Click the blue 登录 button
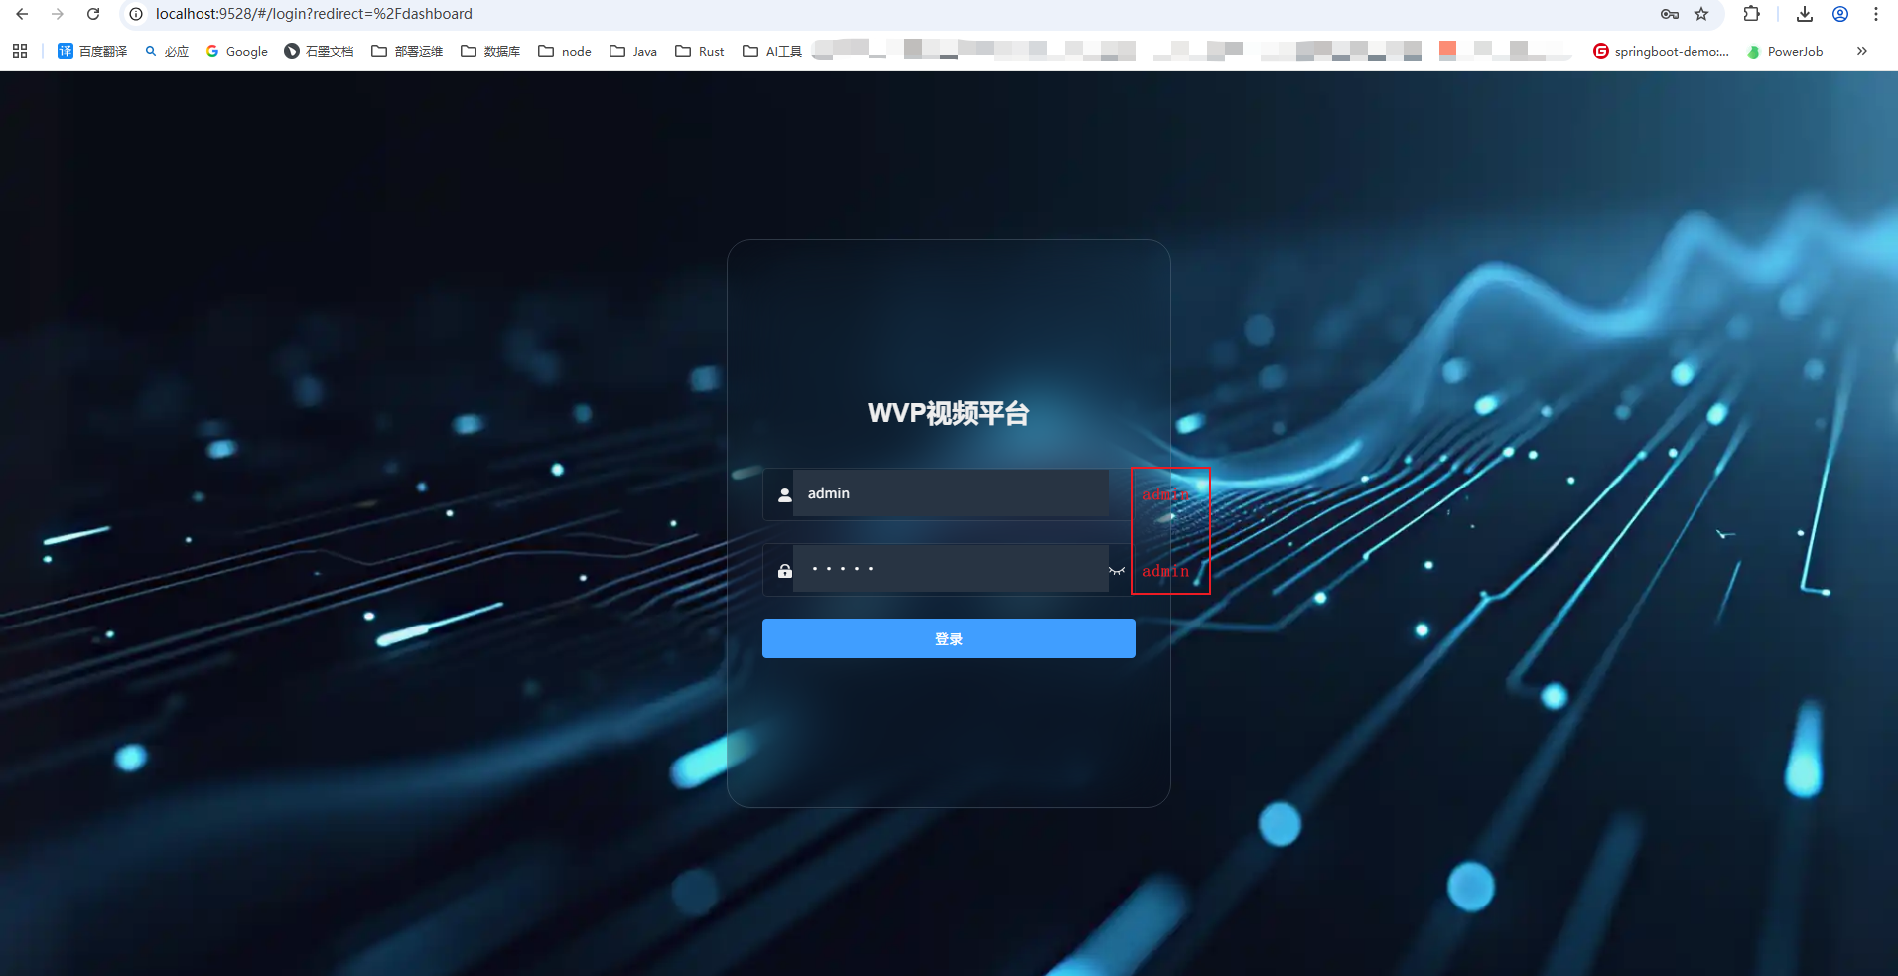 (948, 638)
